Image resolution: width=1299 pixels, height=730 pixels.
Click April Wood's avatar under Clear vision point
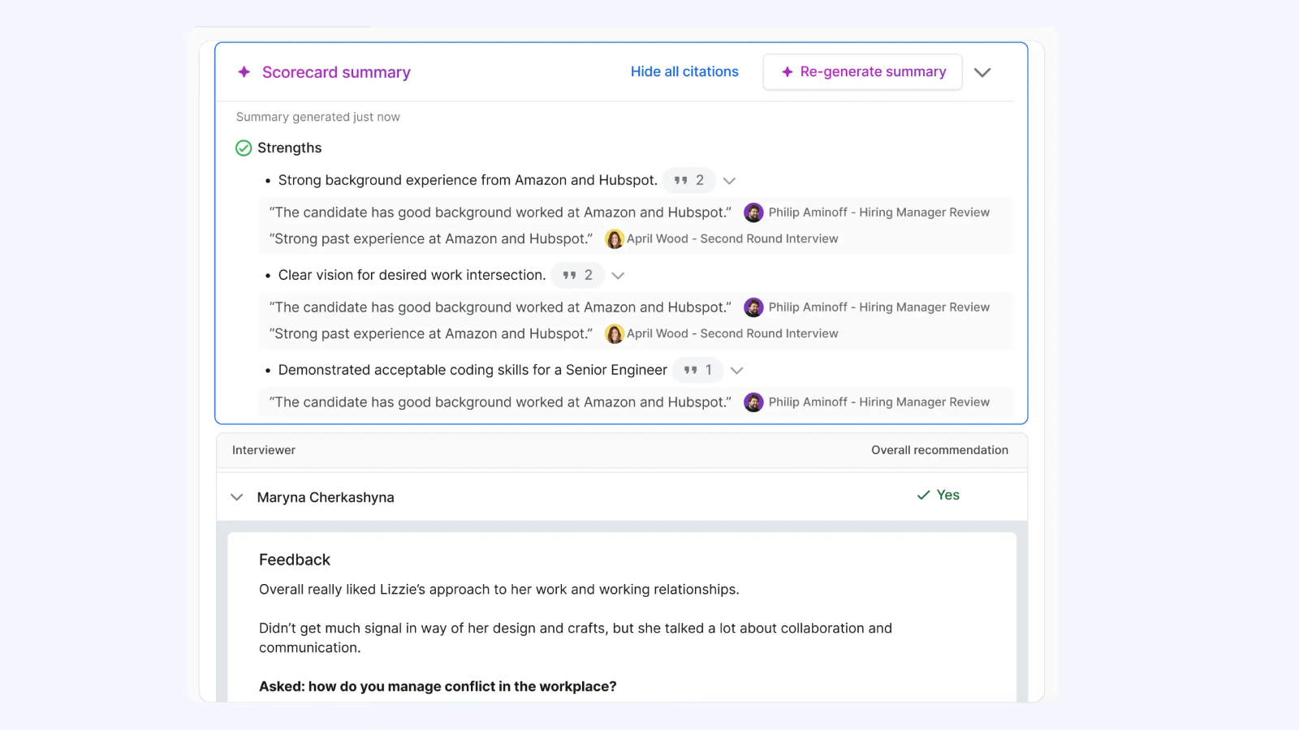click(615, 334)
